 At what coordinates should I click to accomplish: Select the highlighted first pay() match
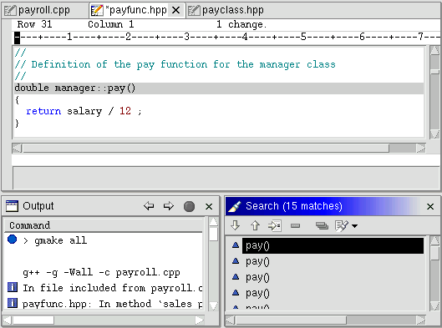(333, 245)
